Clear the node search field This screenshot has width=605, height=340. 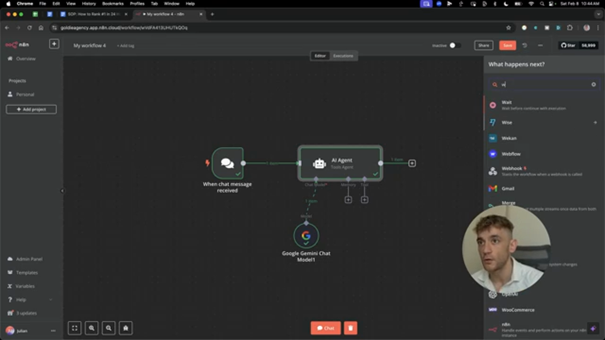pos(594,85)
